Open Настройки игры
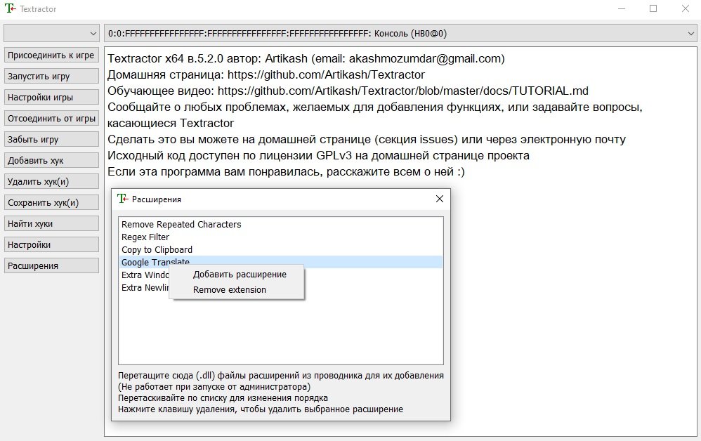The height and width of the screenshot is (441, 701). click(x=51, y=97)
